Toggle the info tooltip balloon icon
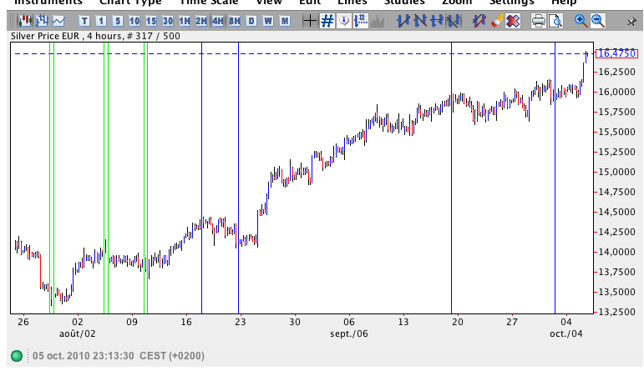Image resolution: width=644 pixels, height=371 pixels. 344,21
